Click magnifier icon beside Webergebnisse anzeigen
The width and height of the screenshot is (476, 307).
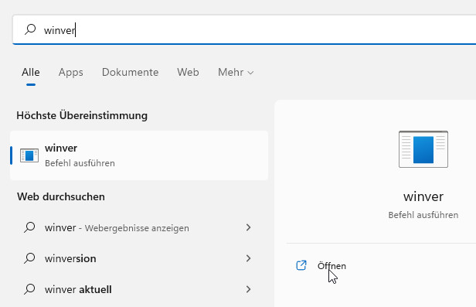pyautogui.click(x=29, y=227)
